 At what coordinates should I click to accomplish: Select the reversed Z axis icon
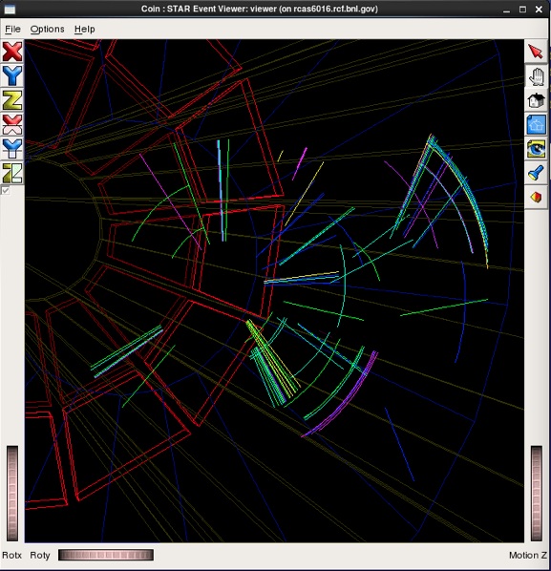tap(12, 173)
